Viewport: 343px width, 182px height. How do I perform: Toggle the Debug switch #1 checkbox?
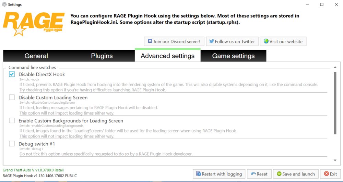coord(12,144)
